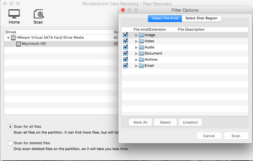Select Scan for all files radio button
Screen dimensions: 253x161
pyautogui.click(x=10, y=127)
